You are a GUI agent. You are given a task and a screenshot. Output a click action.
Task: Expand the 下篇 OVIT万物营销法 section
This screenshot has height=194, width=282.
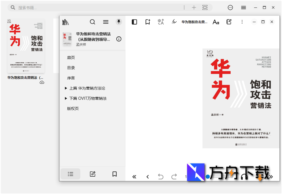pos(66,98)
